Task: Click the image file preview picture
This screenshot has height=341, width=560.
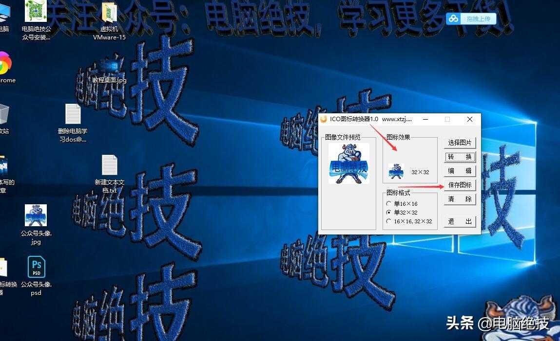Action: coord(348,163)
